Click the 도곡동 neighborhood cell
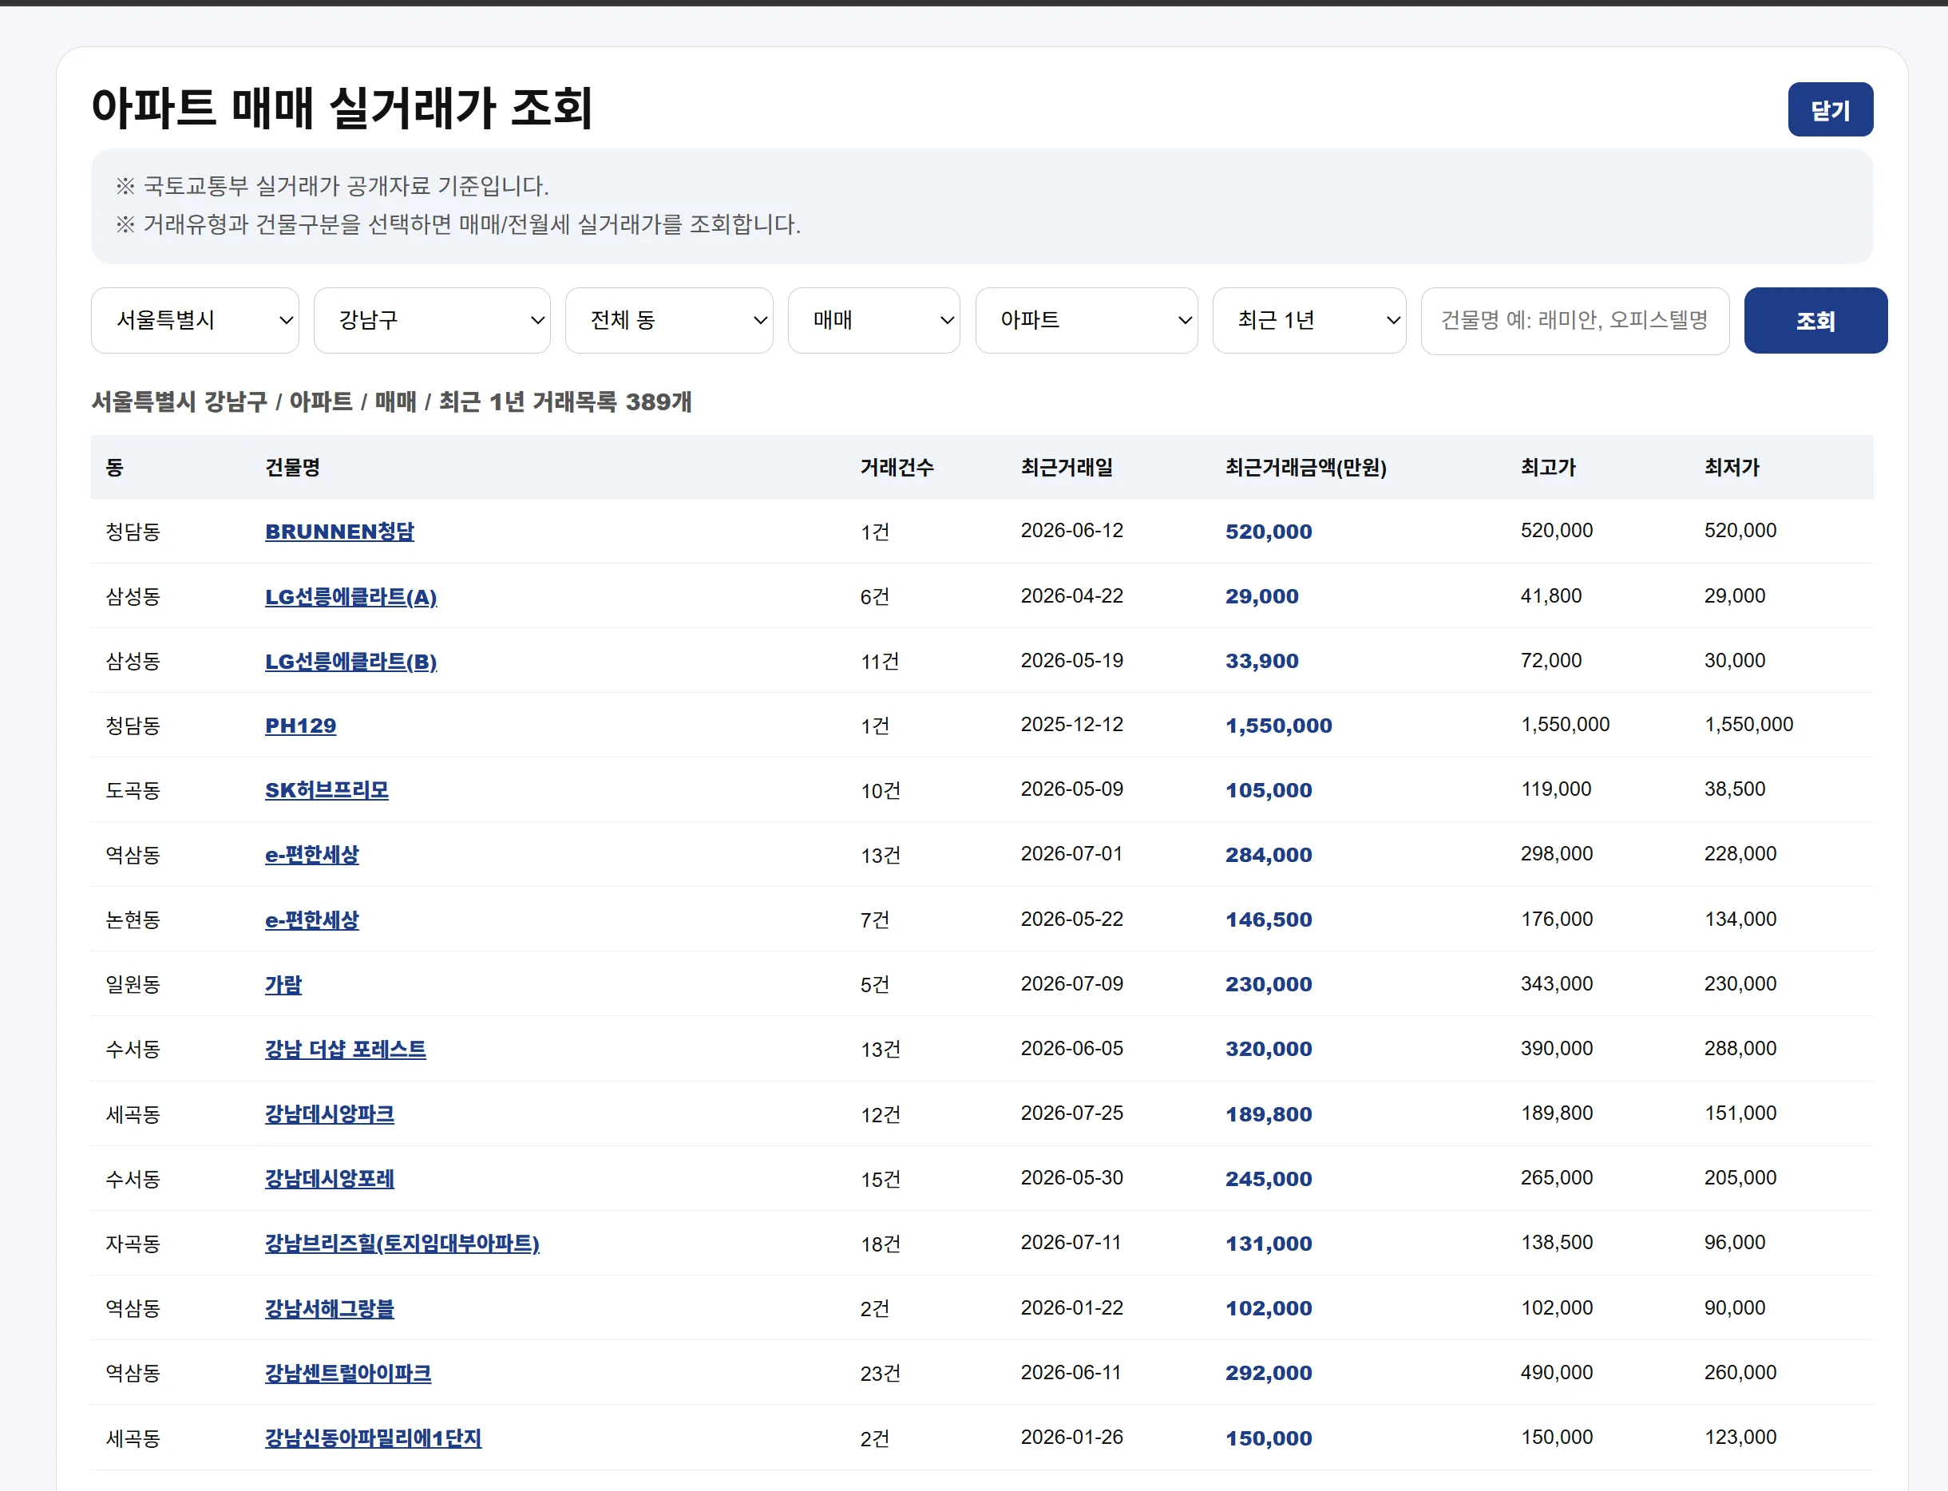This screenshot has height=1491, width=1948. (x=133, y=790)
